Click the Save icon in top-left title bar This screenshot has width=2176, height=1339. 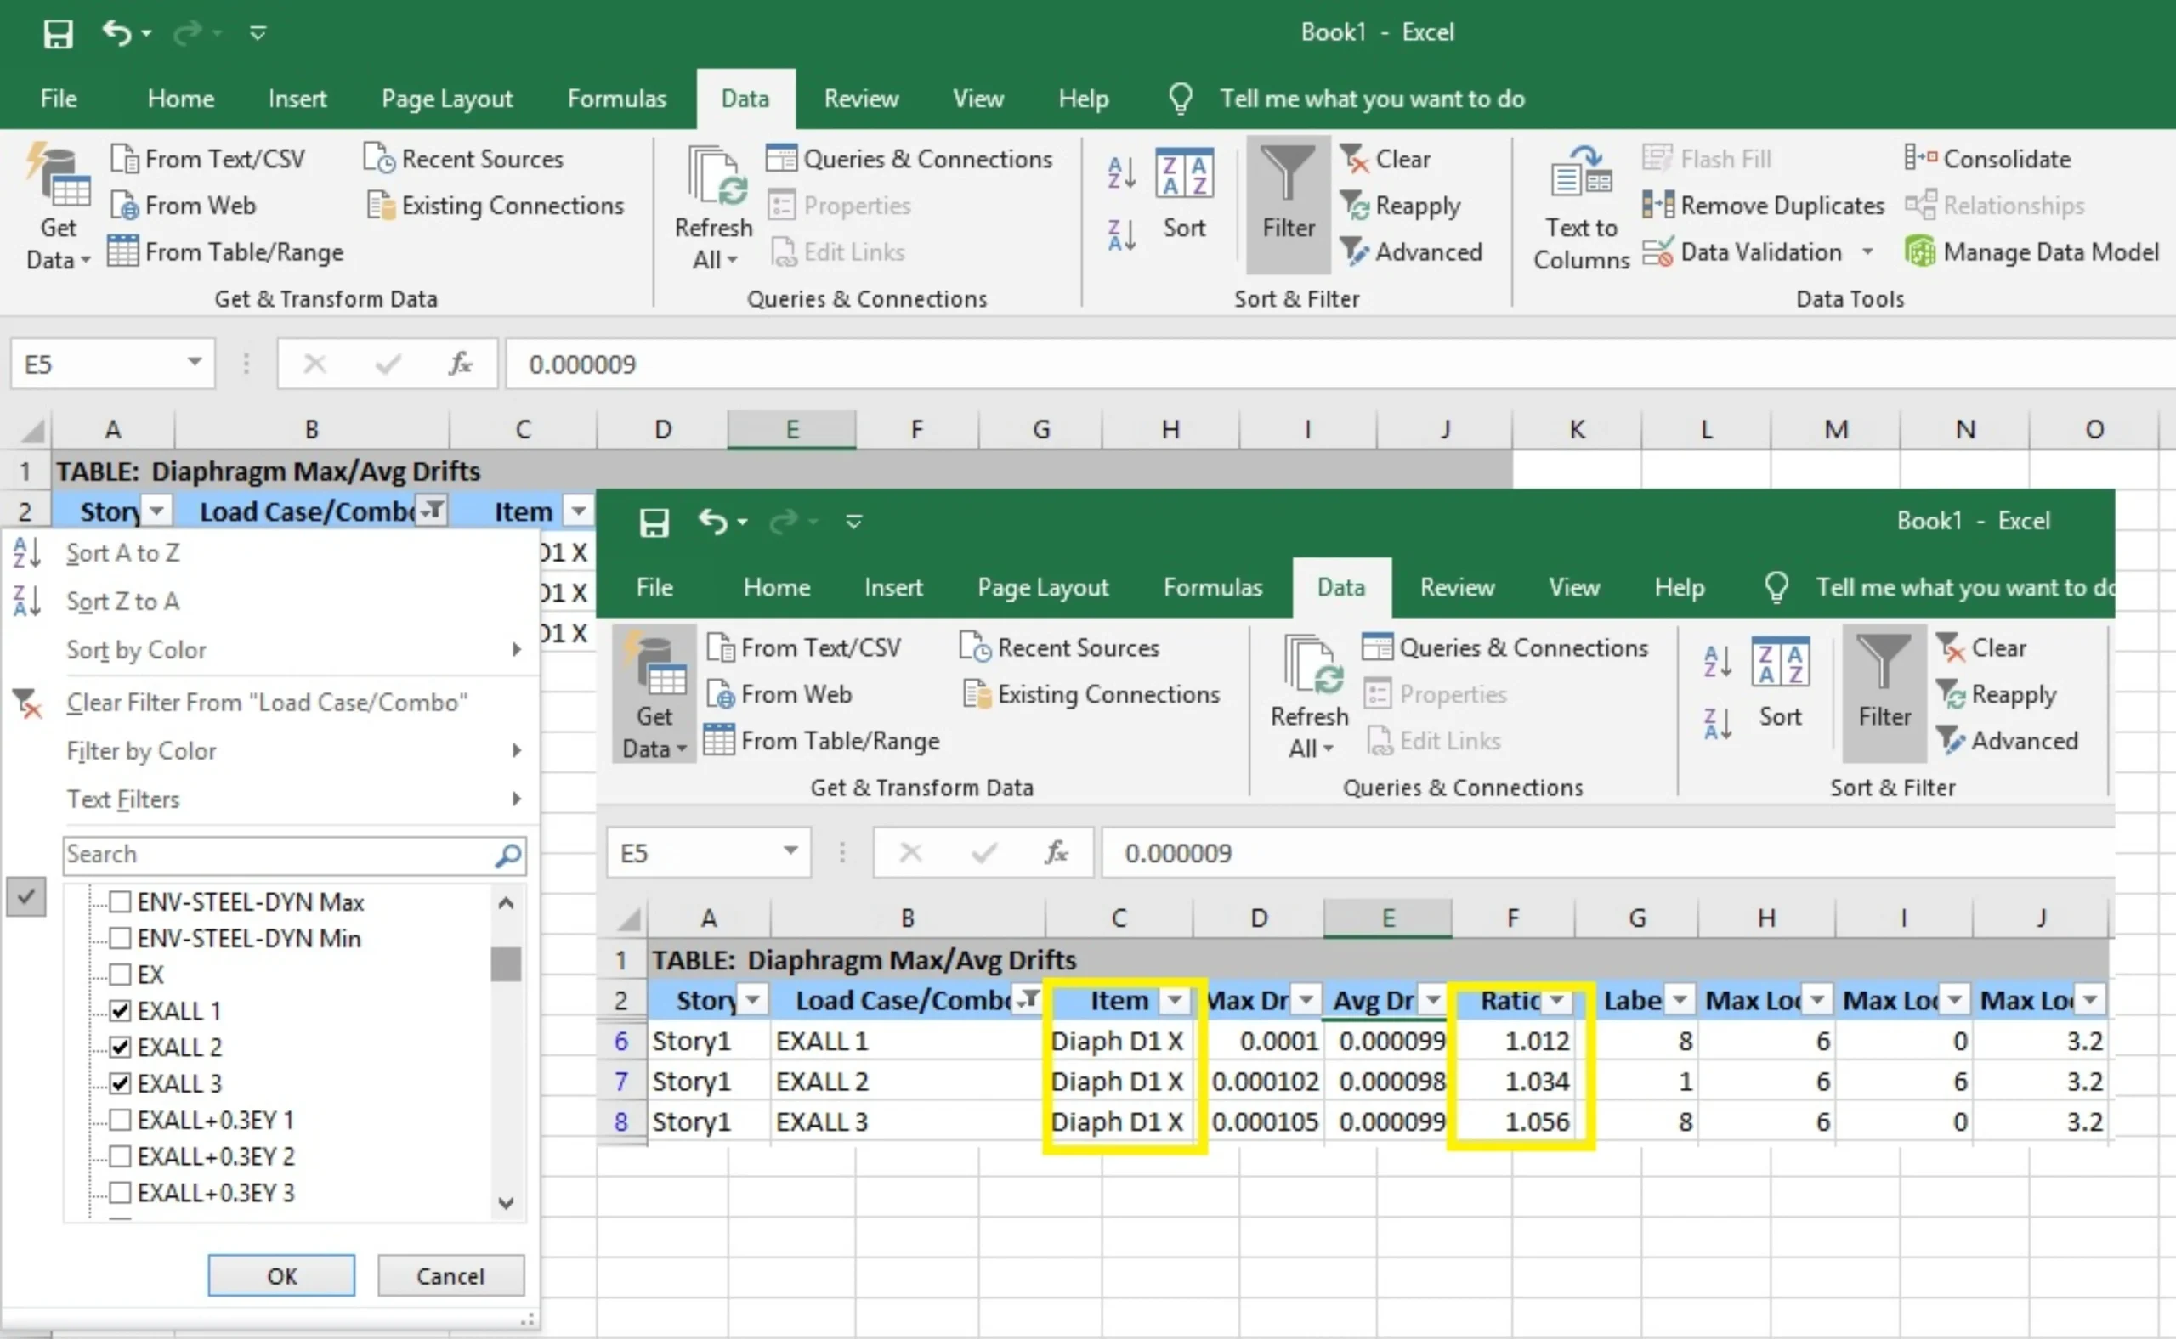(x=59, y=34)
